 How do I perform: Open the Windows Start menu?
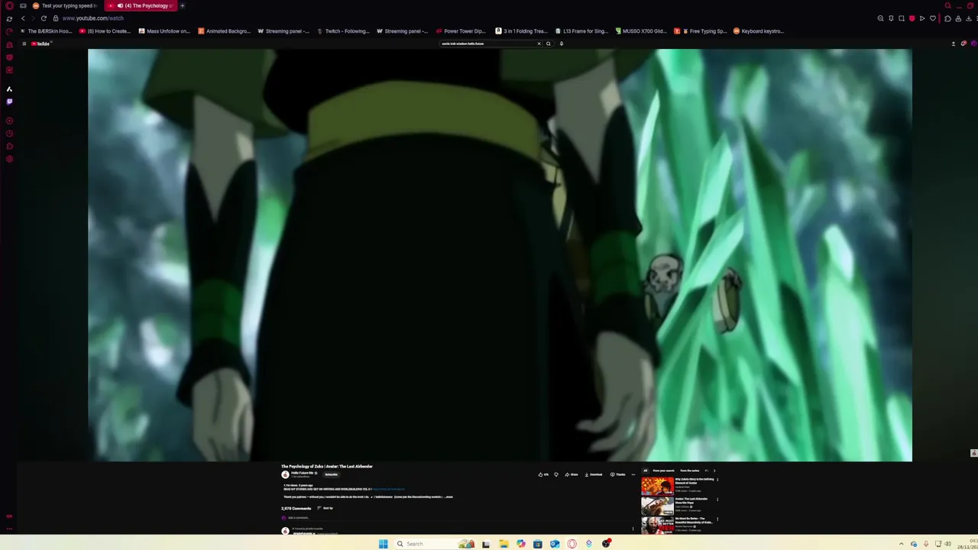(x=384, y=544)
